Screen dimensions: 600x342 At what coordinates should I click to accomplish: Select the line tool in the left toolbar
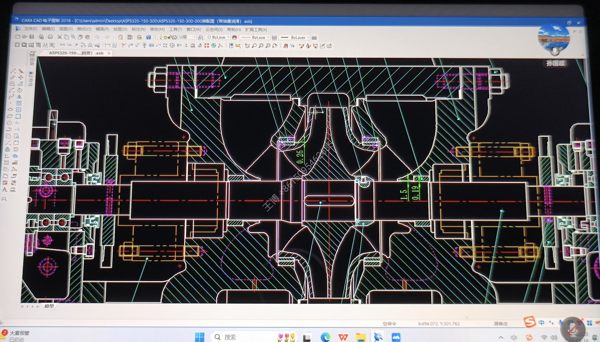(13, 71)
